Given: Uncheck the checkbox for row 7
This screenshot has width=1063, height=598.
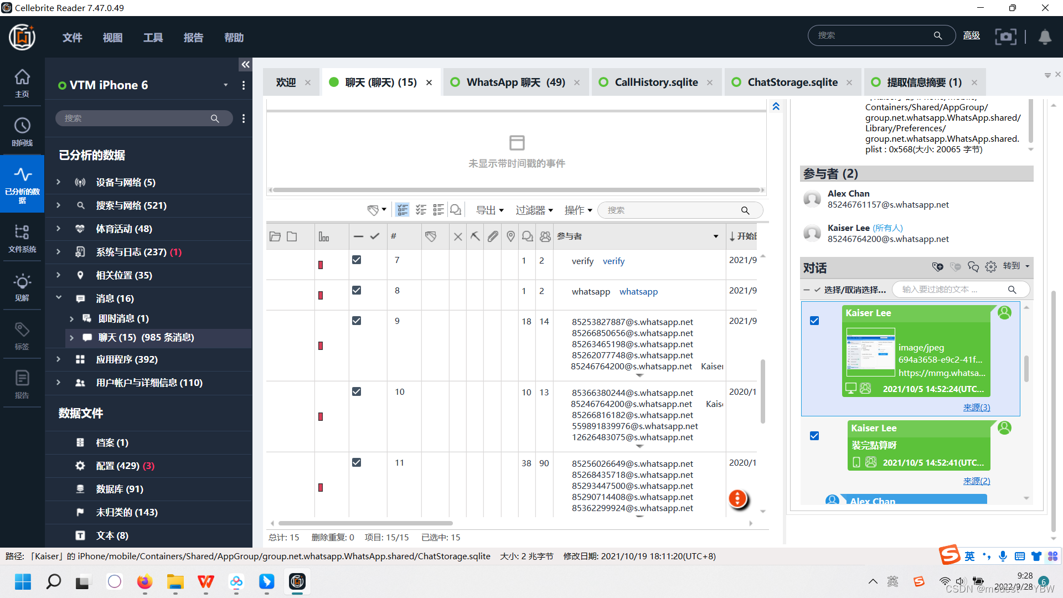Looking at the screenshot, I should (x=357, y=260).
